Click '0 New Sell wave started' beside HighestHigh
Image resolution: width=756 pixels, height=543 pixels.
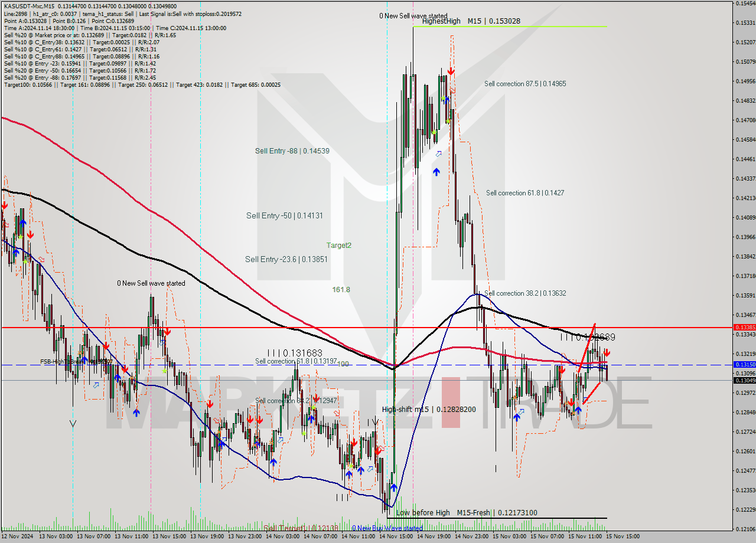(x=413, y=16)
